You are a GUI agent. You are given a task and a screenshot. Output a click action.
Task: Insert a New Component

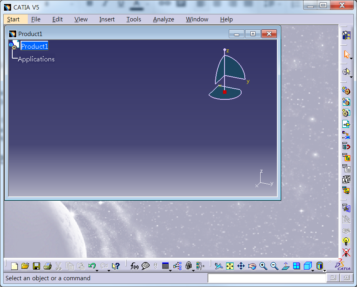pyautogui.click(x=346, y=90)
